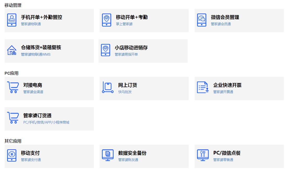
Task: Click the invoice document icon for 企业快速开票
Action: pos(203,87)
